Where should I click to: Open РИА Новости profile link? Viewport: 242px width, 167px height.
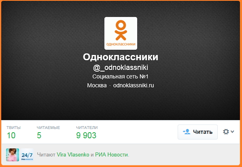point(111,154)
